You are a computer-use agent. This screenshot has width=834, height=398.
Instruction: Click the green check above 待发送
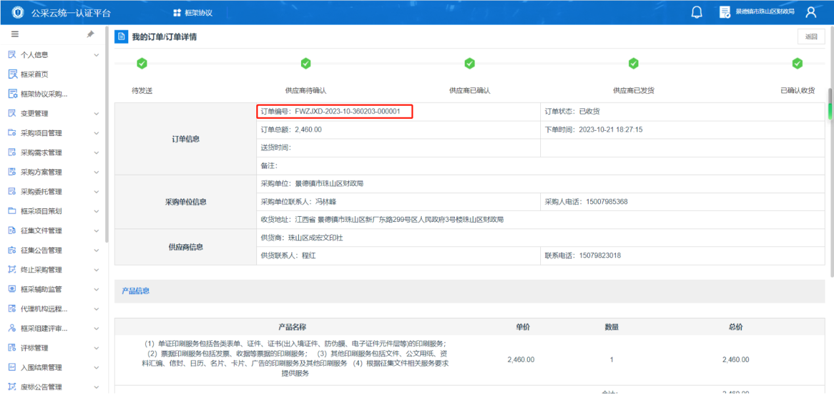pos(141,64)
